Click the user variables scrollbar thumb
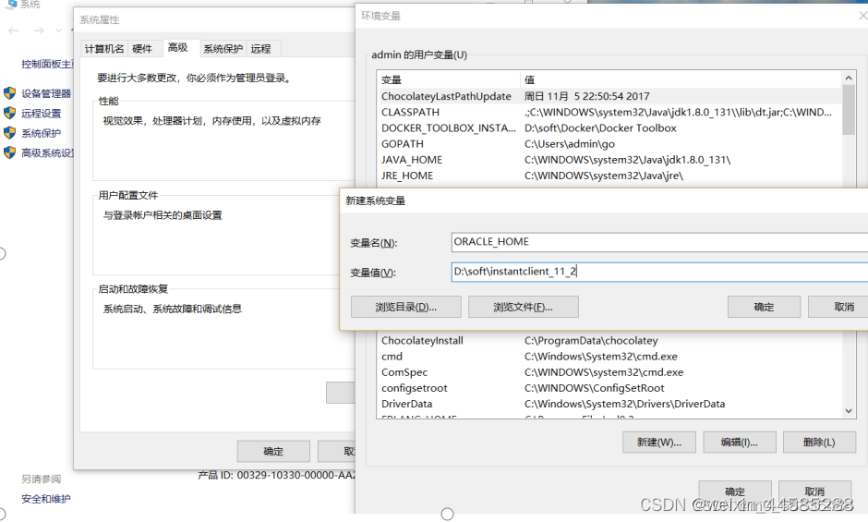The width and height of the screenshot is (868, 522). (848, 110)
